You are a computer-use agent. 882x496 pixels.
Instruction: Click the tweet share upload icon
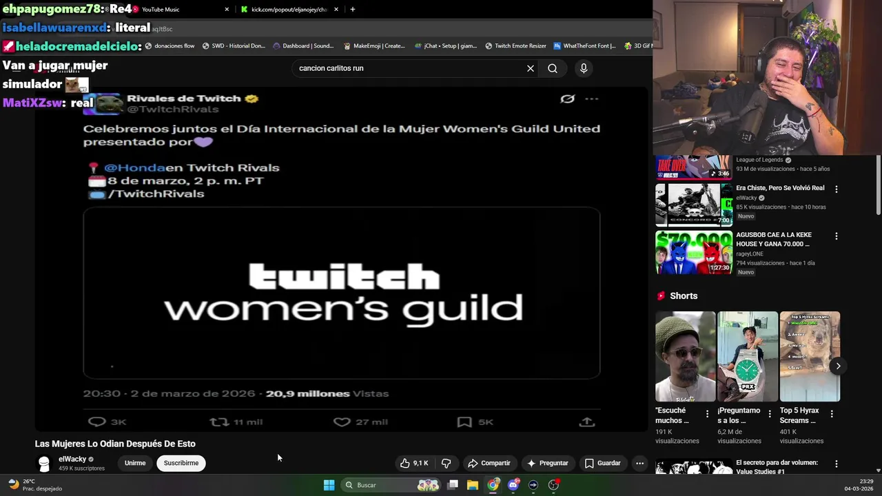click(587, 422)
